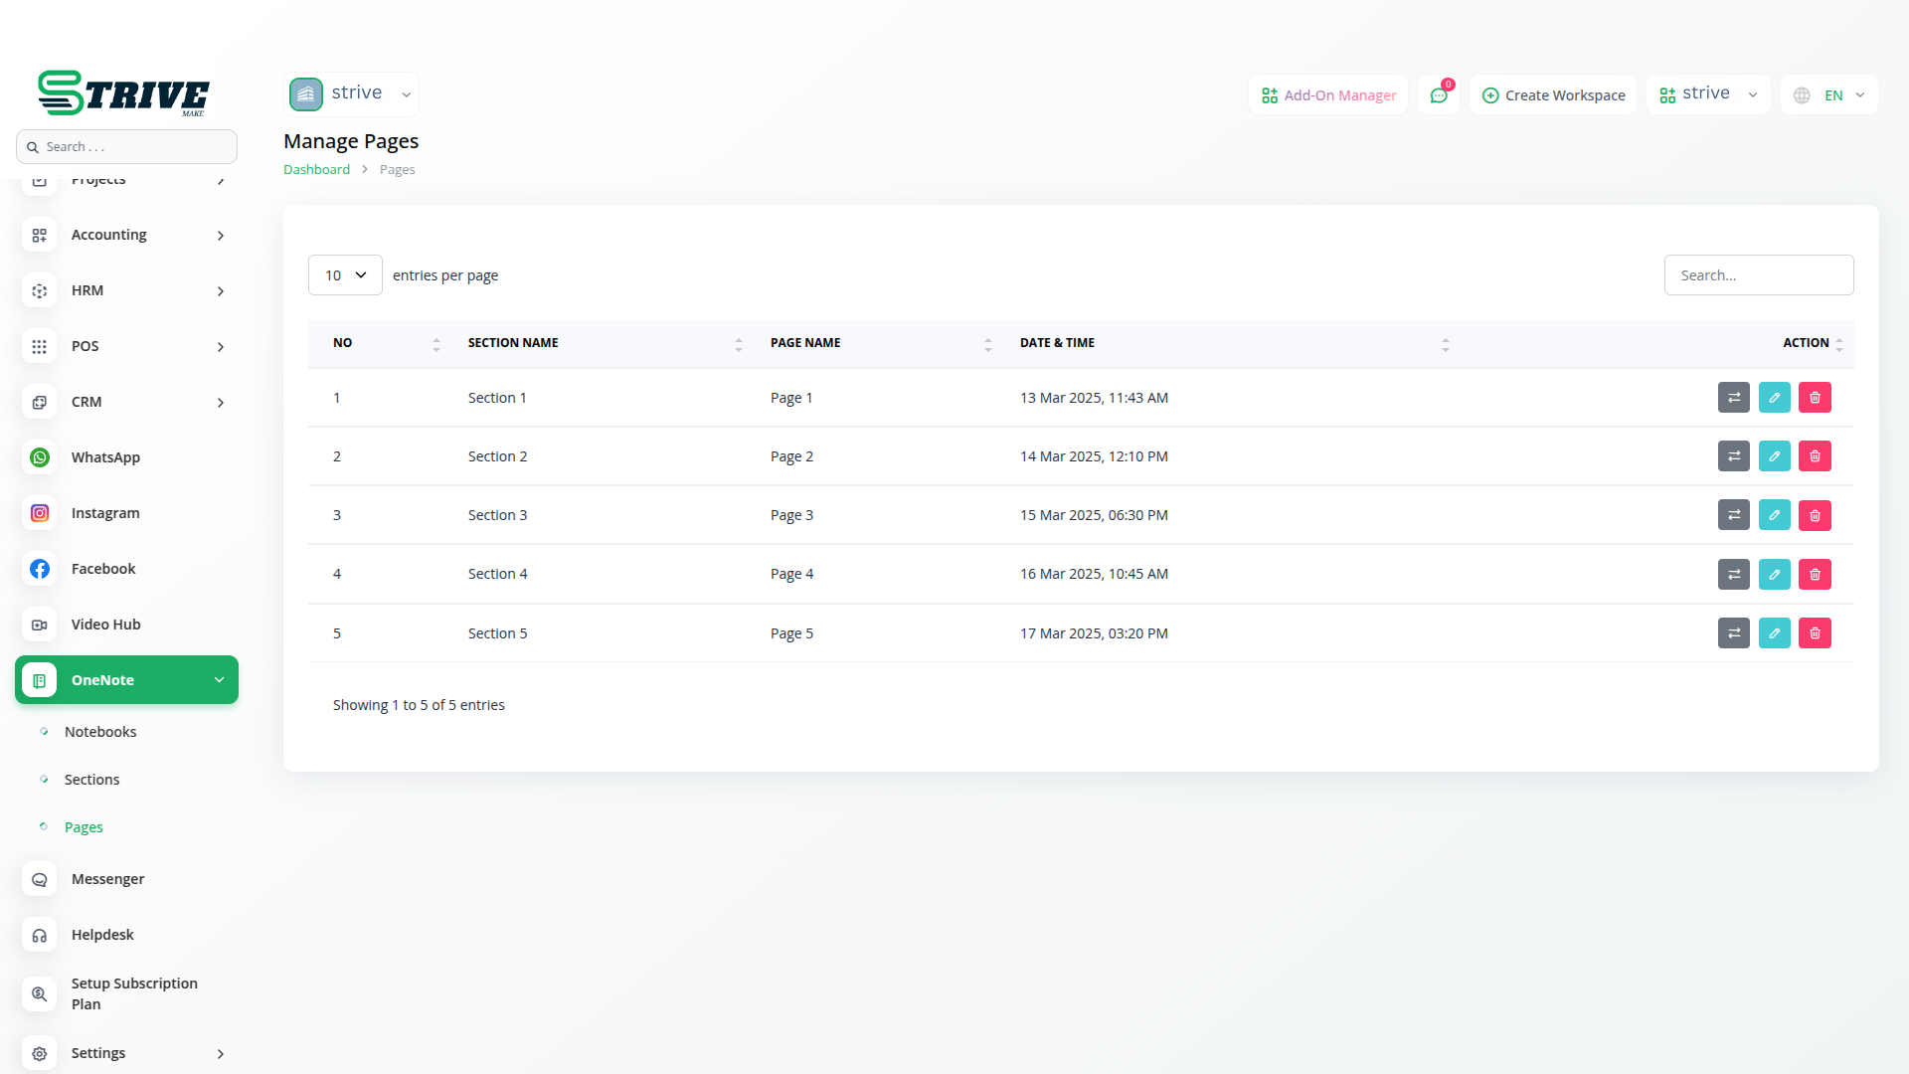Click the Dashboard breadcrumb link
Image resolution: width=1909 pixels, height=1074 pixels.
[x=316, y=170]
